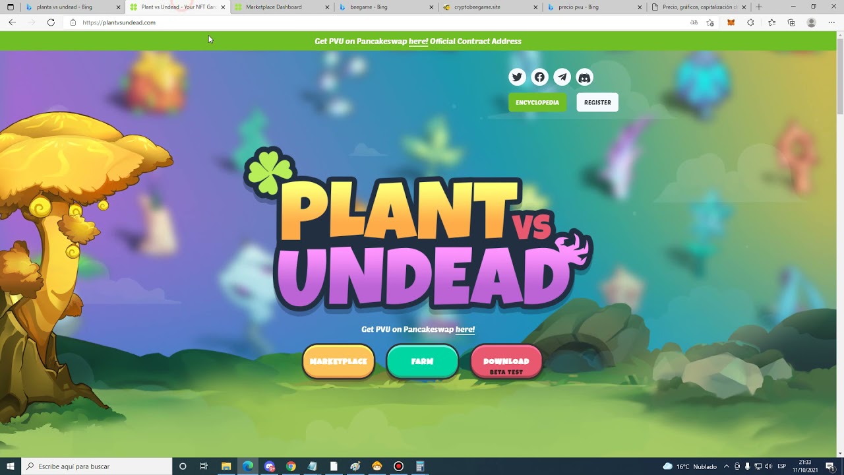Open the Discord social icon
Screen dimensions: 844x475
tap(584, 77)
